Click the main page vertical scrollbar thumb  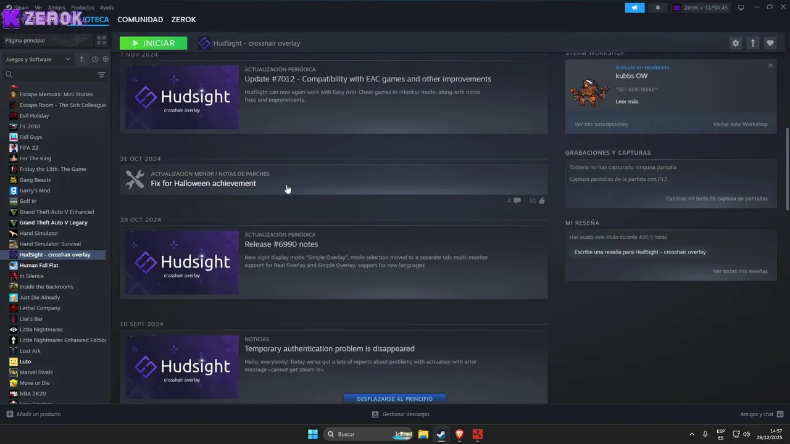point(787,169)
